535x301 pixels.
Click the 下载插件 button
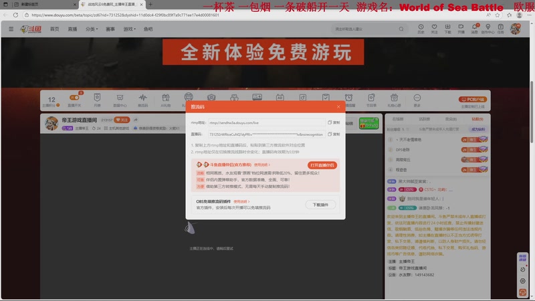[x=320, y=205]
